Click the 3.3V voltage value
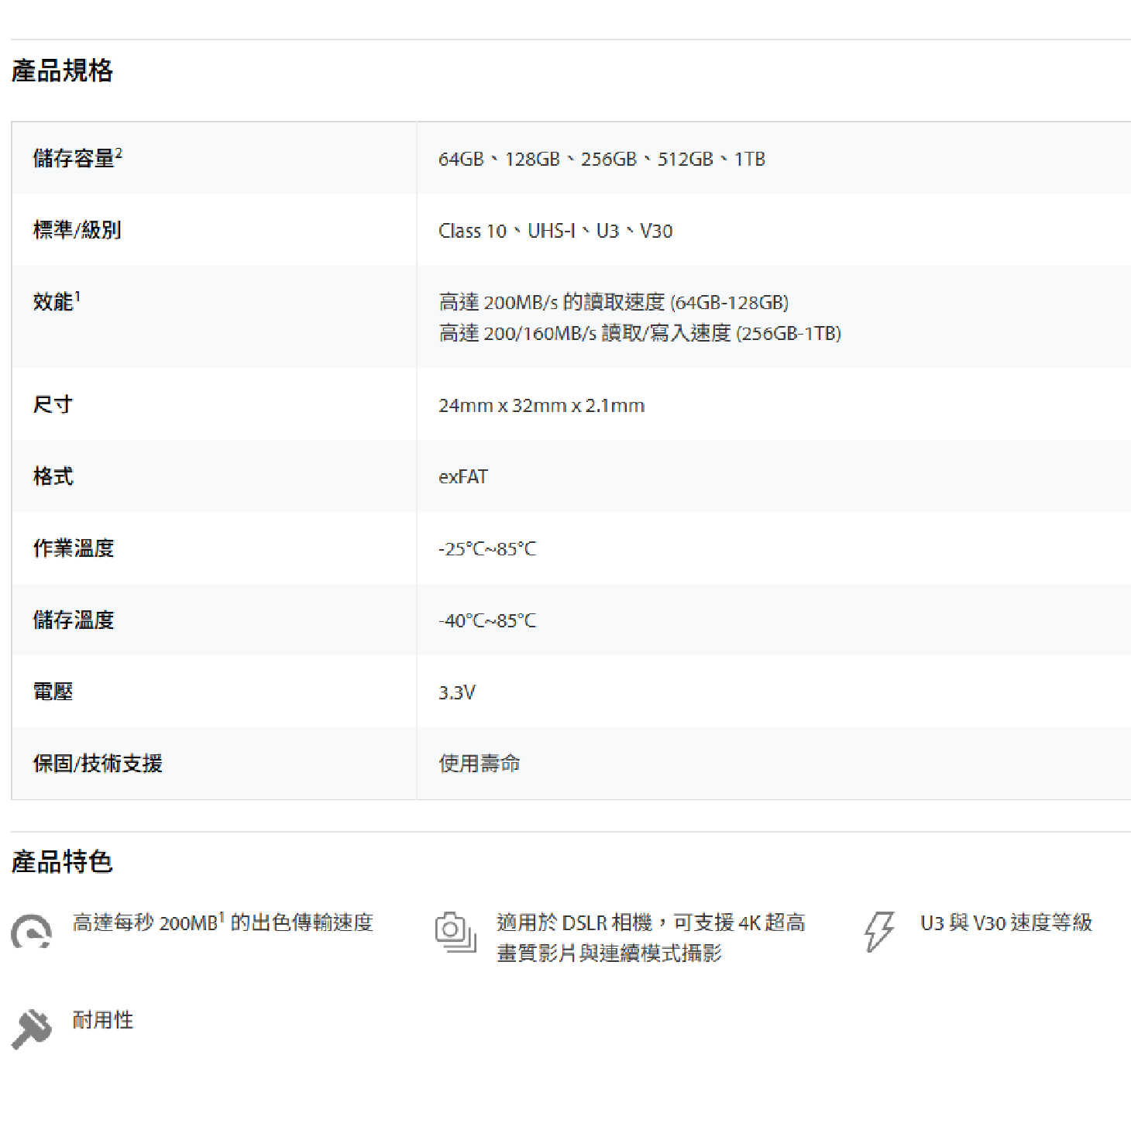This screenshot has height=1130, width=1131. point(455,692)
